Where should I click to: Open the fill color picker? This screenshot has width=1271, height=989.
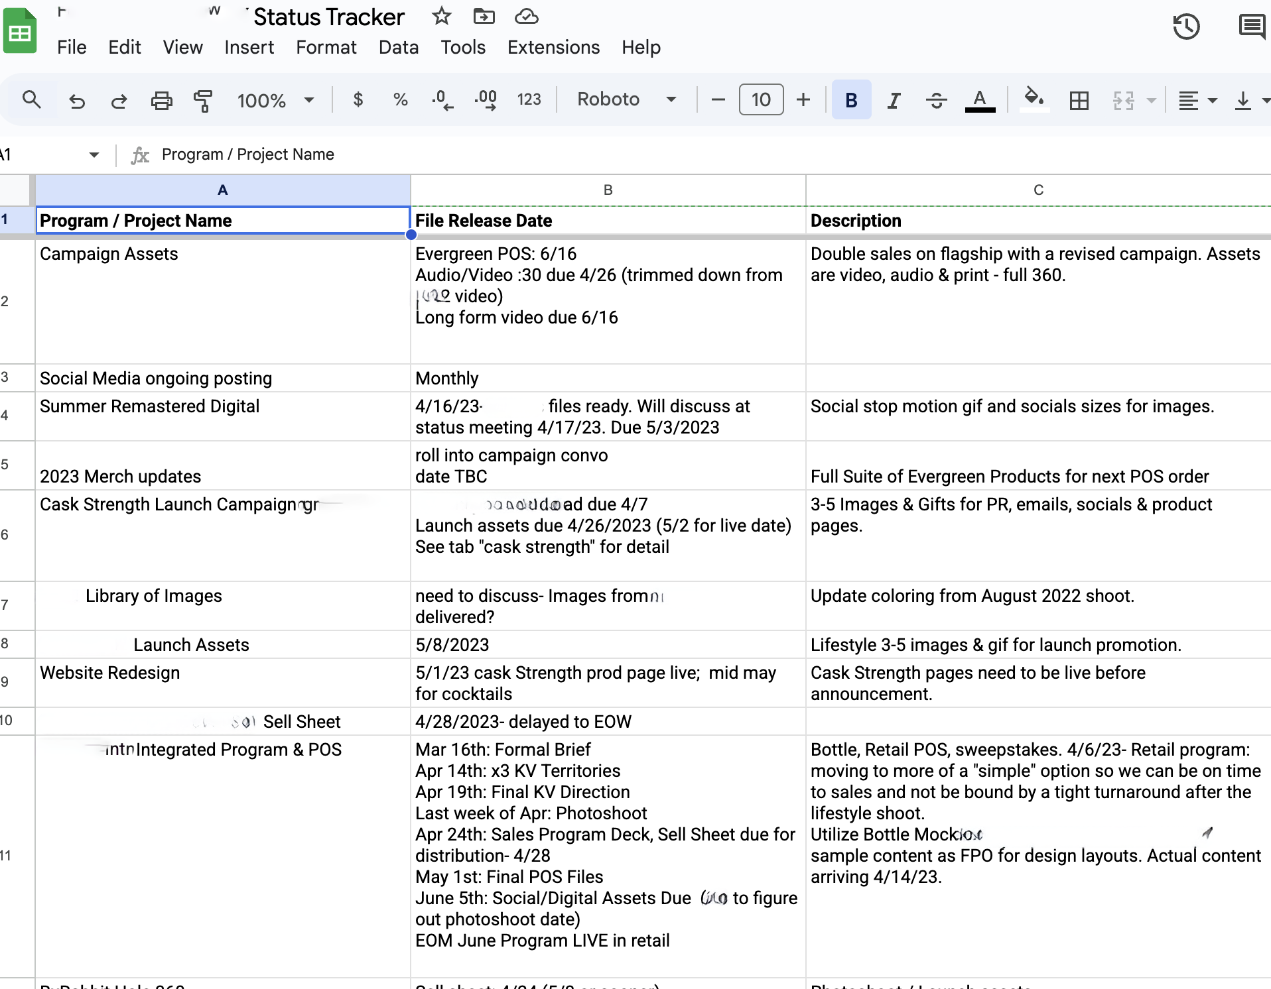pyautogui.click(x=1034, y=100)
